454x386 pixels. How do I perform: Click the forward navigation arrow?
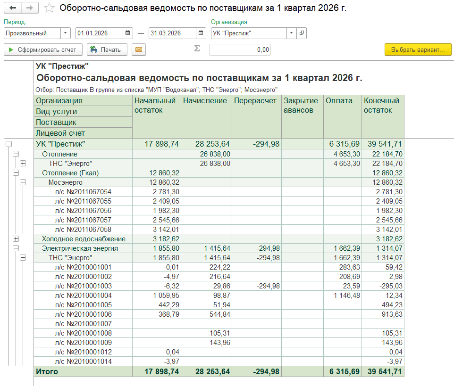pyautogui.click(x=30, y=8)
